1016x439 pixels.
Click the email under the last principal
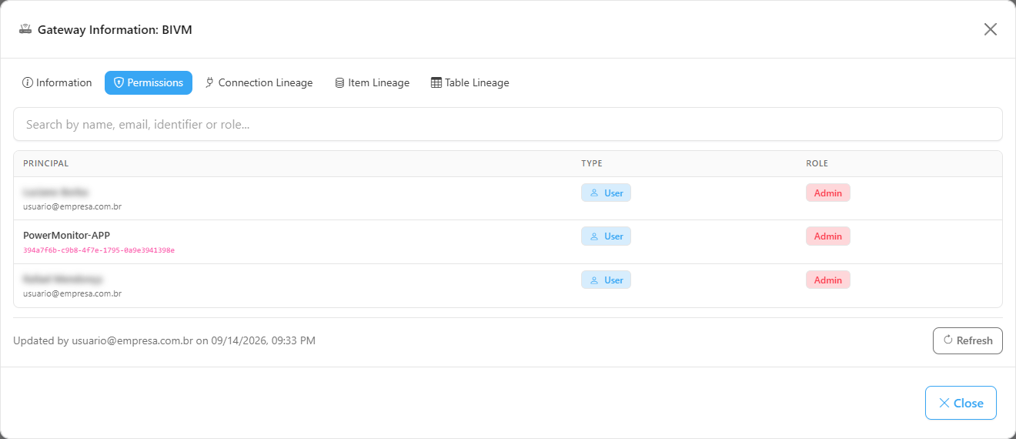pyautogui.click(x=72, y=293)
